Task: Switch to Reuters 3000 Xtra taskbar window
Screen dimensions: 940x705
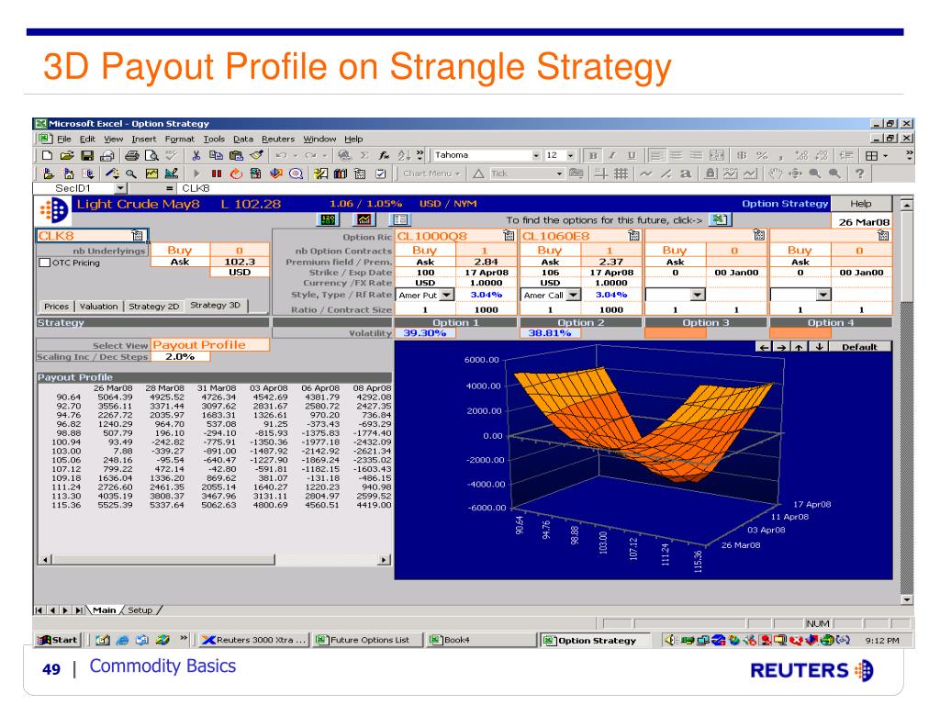Action: click(254, 640)
